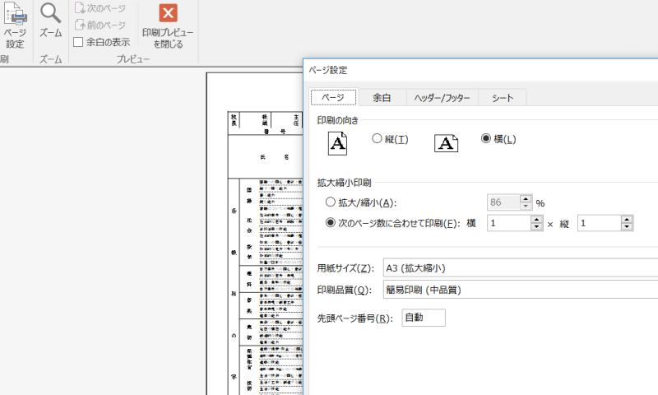Click the portrait page A icon
This screenshot has height=395, width=658.
click(x=337, y=143)
